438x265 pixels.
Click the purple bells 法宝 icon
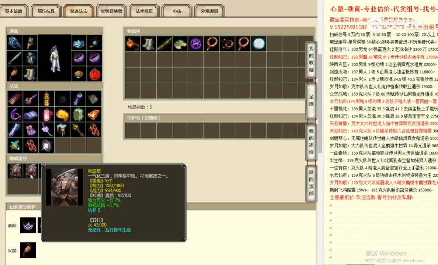pyautogui.click(x=31, y=130)
